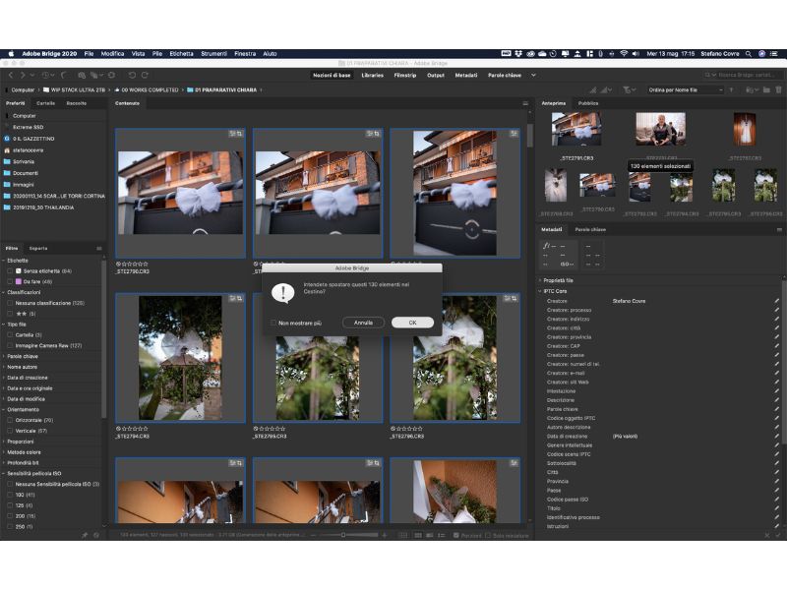Click the Annulla button
Screen dimensions: 787x590
[x=363, y=323]
